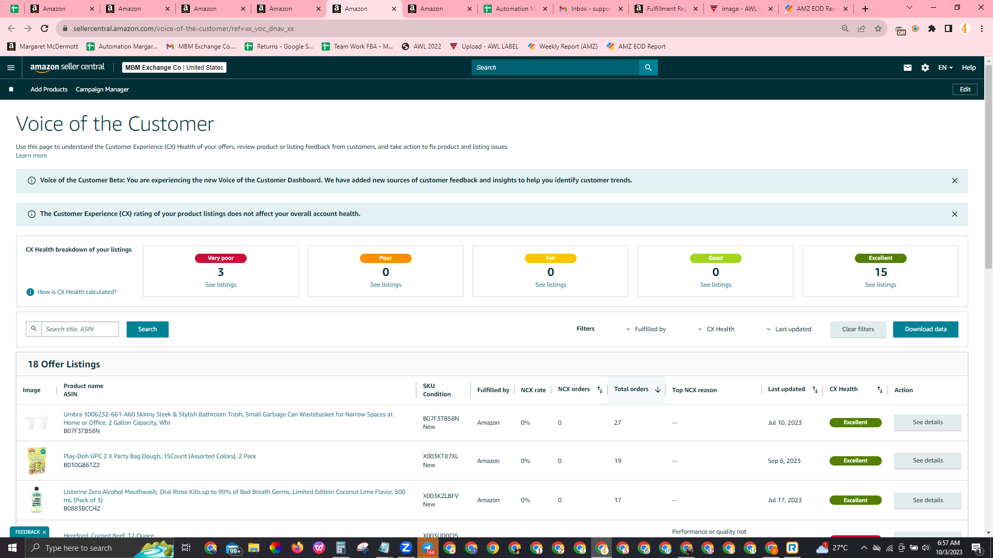Expand the Fulfilled by filter dropdown
The height and width of the screenshot is (558, 993).
[x=646, y=329]
